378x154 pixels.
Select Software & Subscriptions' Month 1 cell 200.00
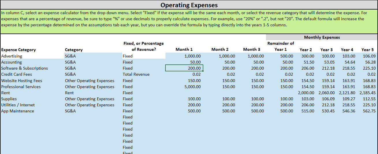[184, 68]
